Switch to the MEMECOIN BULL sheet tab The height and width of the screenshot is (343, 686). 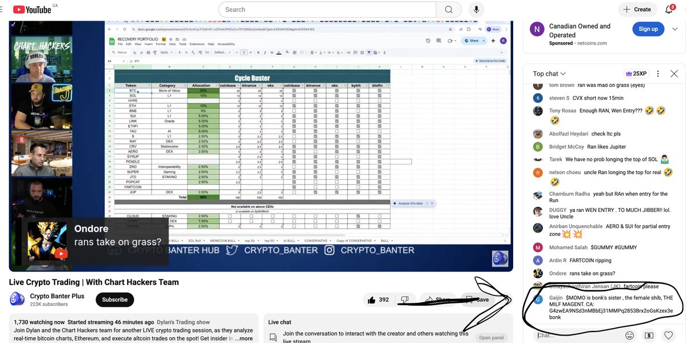point(223,241)
